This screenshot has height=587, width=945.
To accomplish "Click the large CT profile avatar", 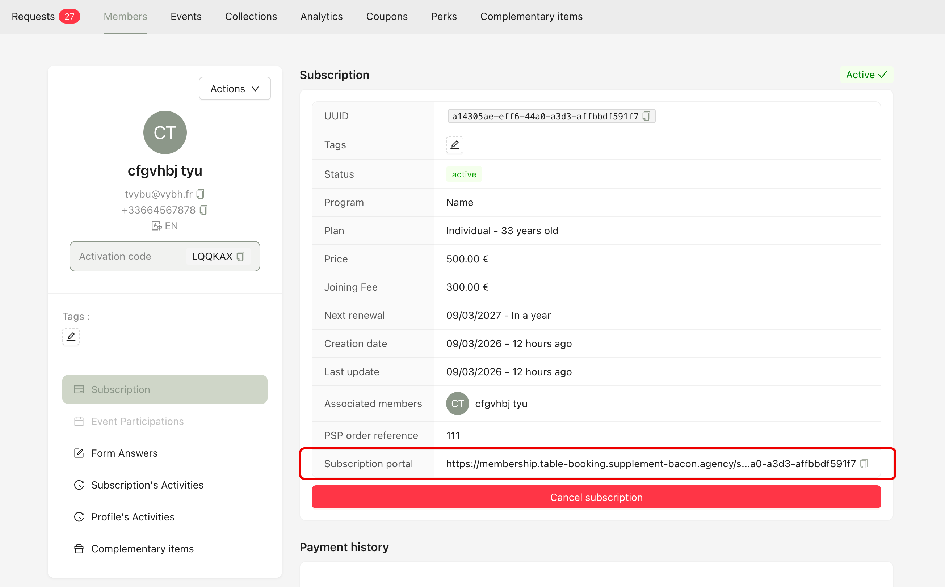I will point(165,132).
